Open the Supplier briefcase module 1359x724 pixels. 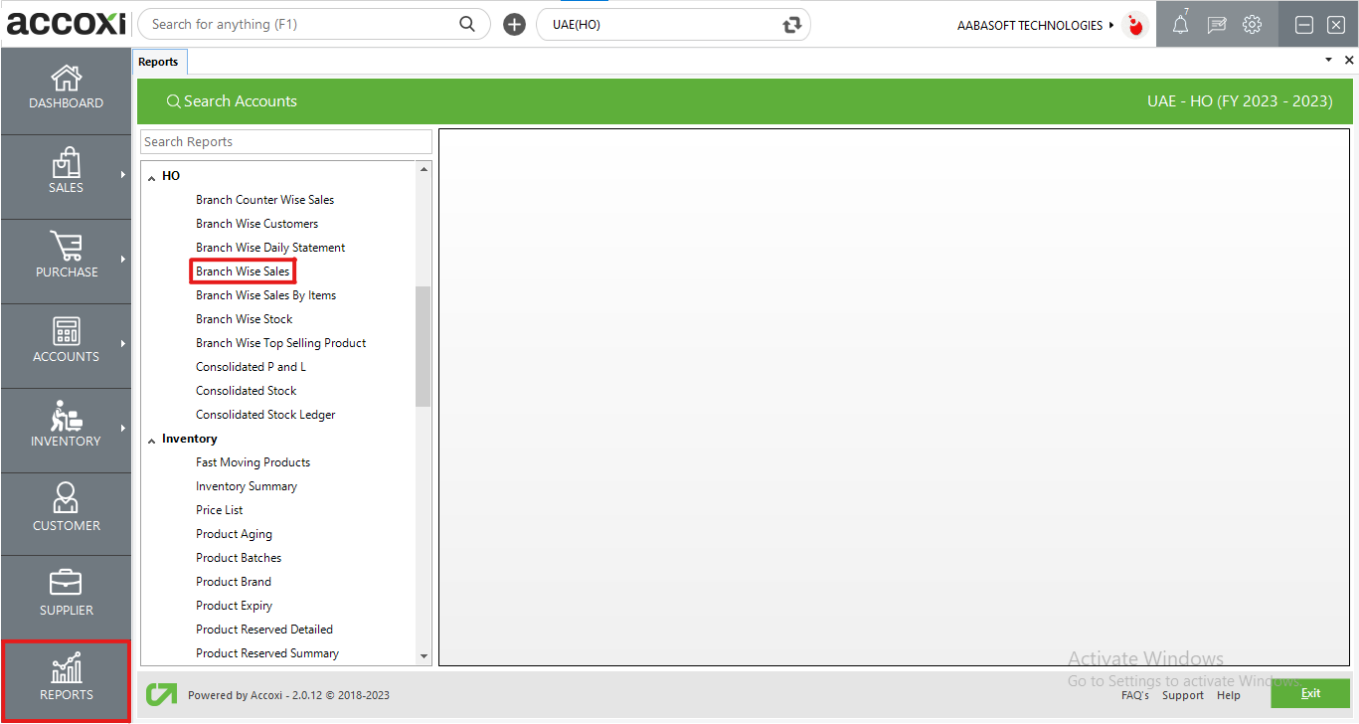pos(66,584)
